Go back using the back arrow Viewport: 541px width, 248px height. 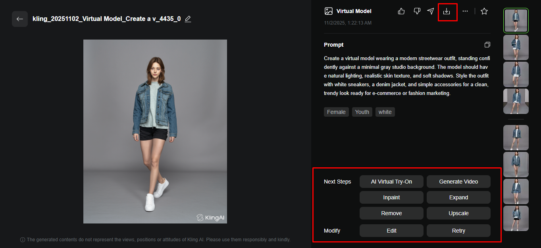pos(20,19)
